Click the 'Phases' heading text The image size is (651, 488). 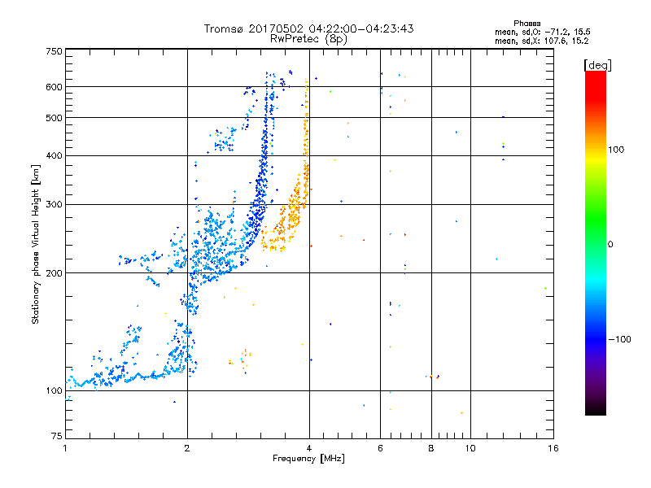click(526, 24)
